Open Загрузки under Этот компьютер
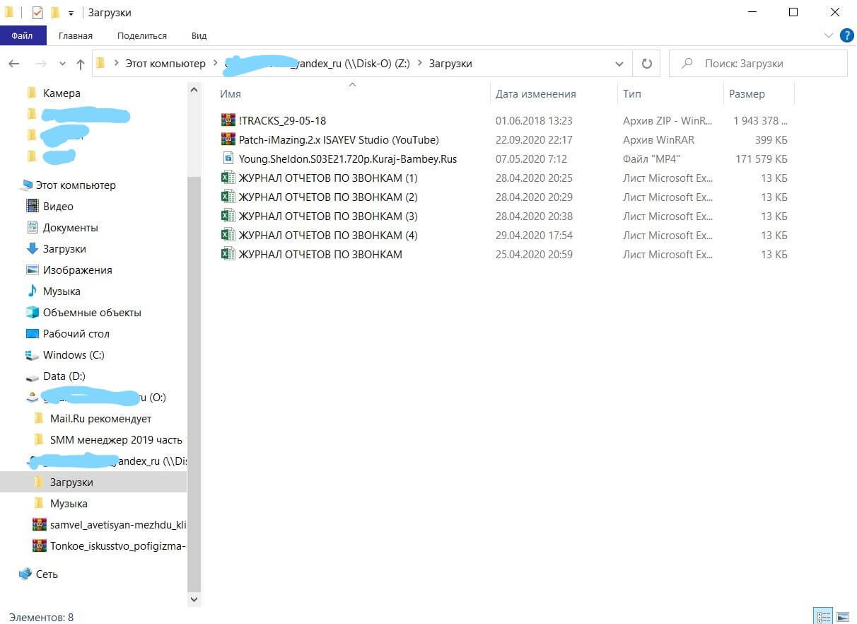 click(x=64, y=248)
